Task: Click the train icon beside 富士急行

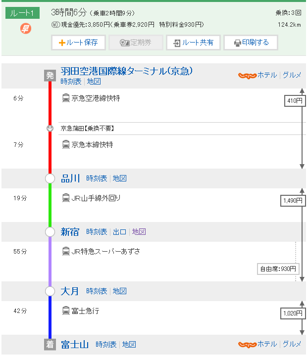Action: coord(66,311)
